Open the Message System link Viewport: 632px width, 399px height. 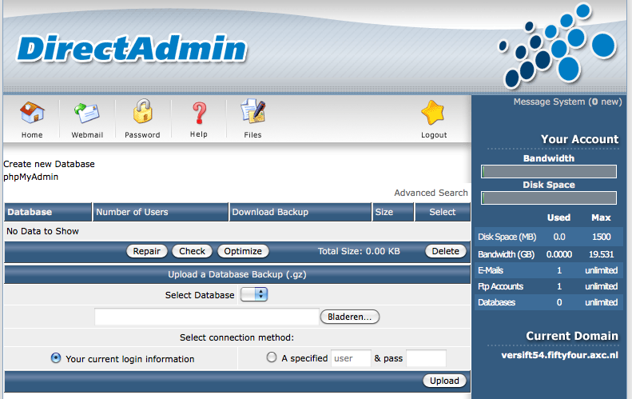pyautogui.click(x=567, y=102)
